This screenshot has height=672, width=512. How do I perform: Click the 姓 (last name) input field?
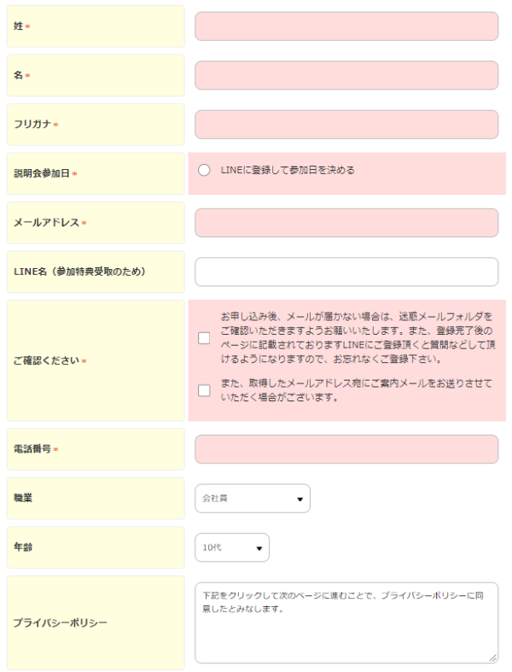(346, 26)
